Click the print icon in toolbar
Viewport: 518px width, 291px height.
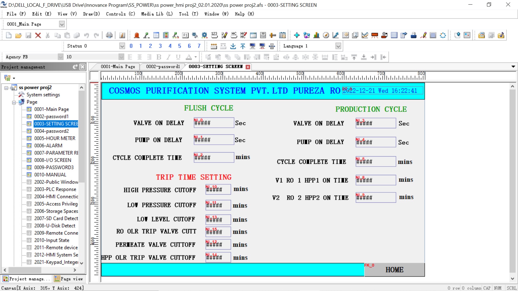tap(109, 35)
